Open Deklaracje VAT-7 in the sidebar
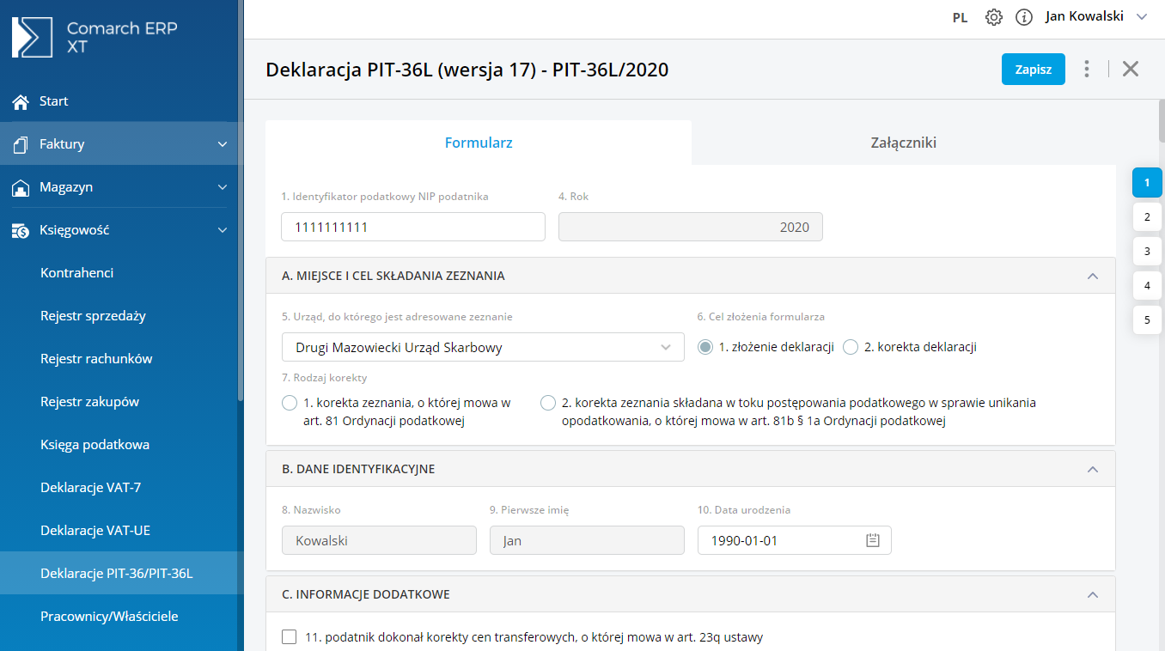This screenshot has height=651, width=1165. pos(91,488)
